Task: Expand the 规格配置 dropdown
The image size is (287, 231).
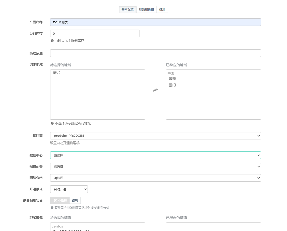Action: click(x=155, y=167)
